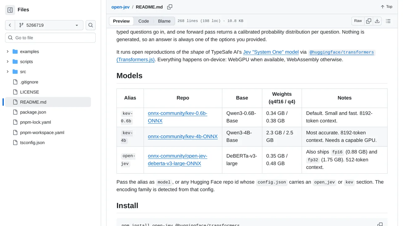Click the file icon beside tsconfig.json
Screen dimensions: 403x226
15,143
